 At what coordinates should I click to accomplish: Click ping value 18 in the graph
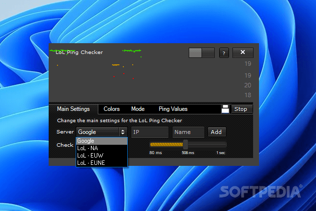pyautogui.click(x=248, y=95)
